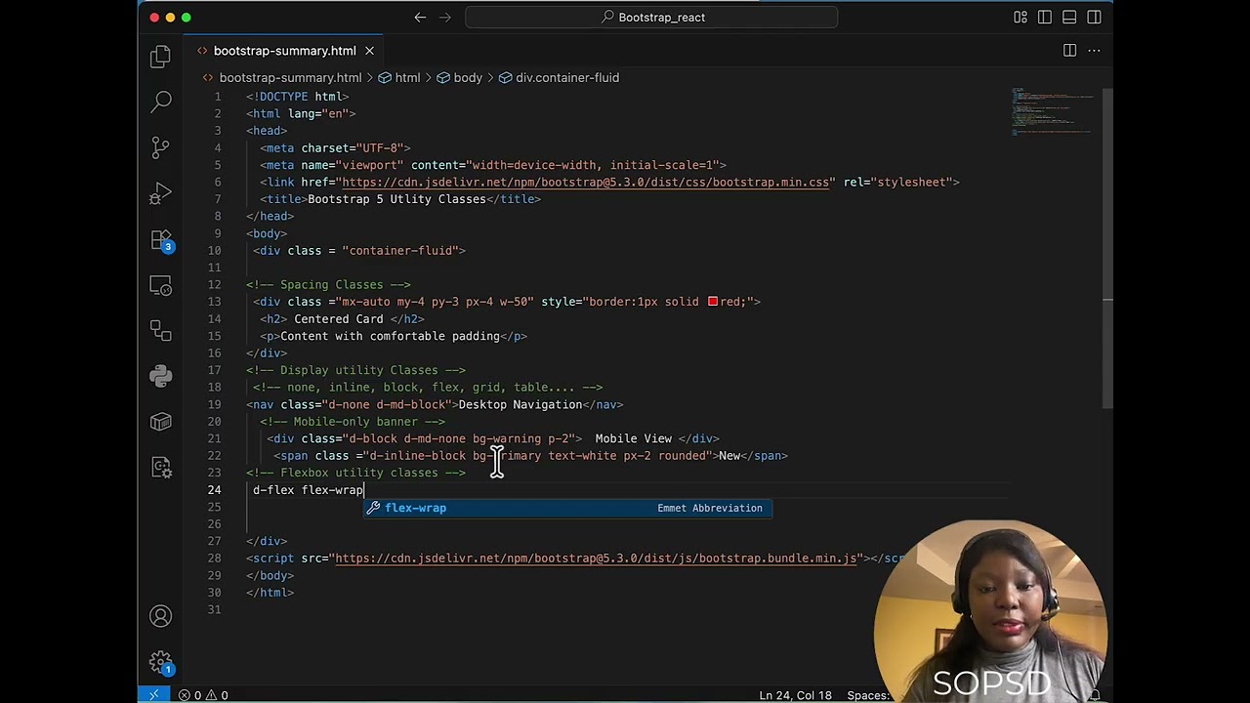Split the editor to the right
This screenshot has height=703, width=1250.
click(x=1069, y=51)
